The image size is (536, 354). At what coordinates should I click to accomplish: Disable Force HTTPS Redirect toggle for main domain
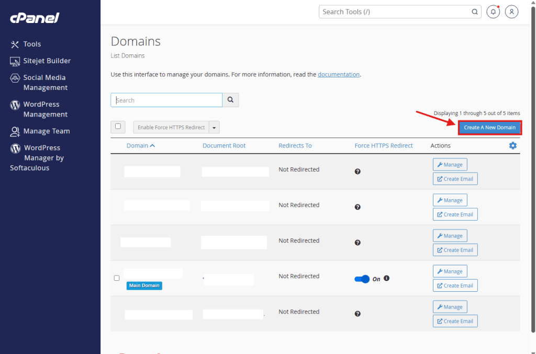point(362,279)
